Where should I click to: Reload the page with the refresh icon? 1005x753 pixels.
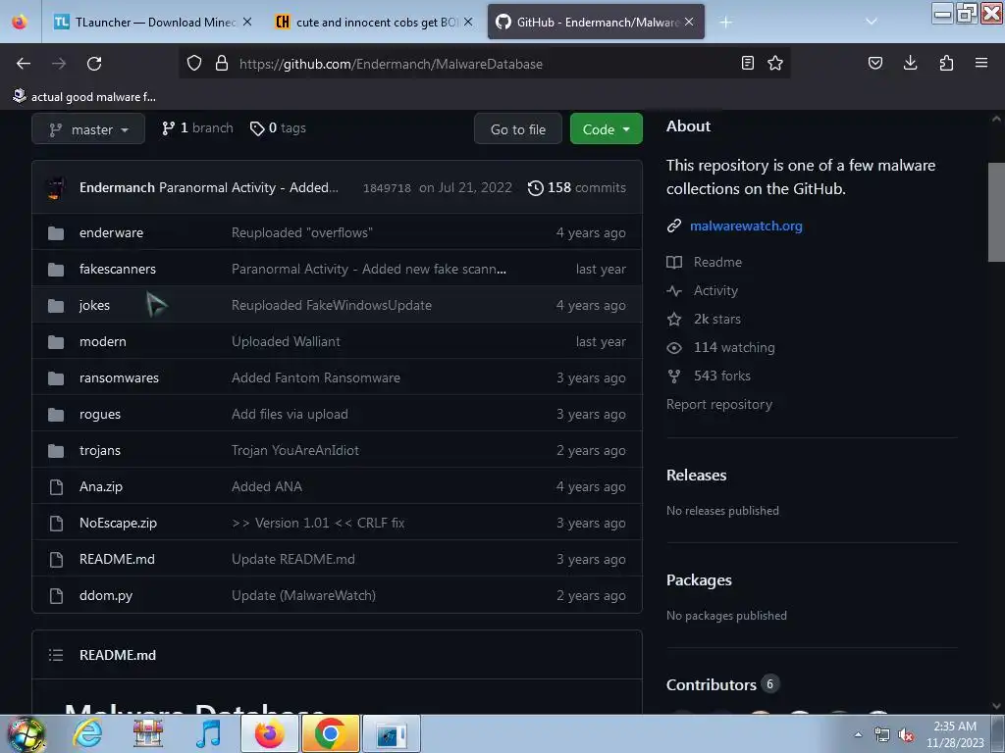click(94, 64)
